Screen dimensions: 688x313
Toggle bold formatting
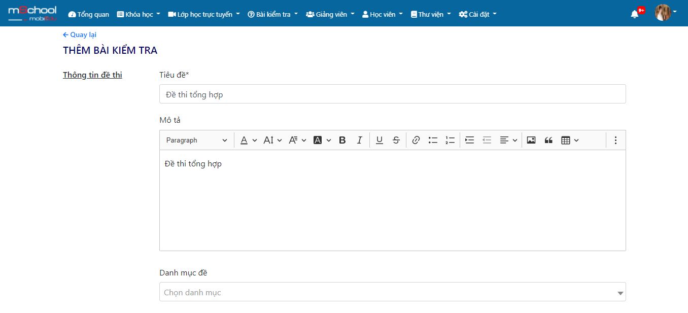(342, 140)
